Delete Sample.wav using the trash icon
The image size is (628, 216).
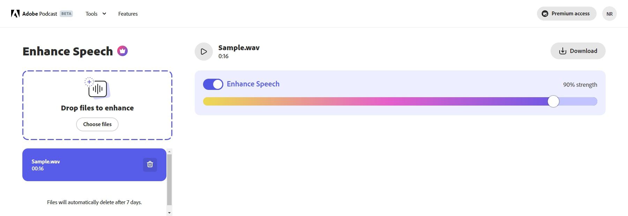click(x=150, y=164)
